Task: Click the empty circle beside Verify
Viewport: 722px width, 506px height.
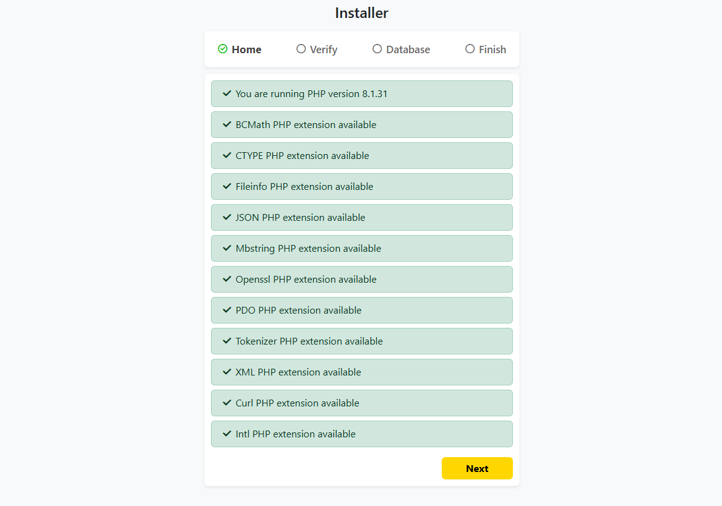Action: [x=301, y=49]
